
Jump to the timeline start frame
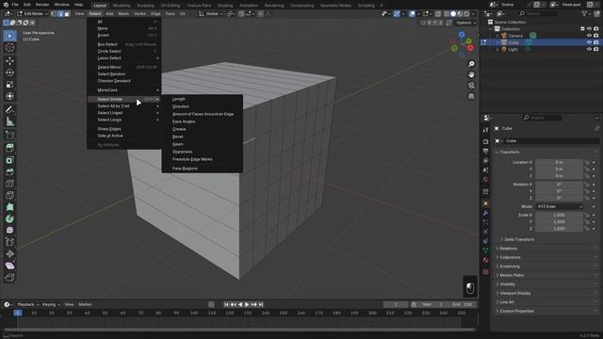point(226,305)
